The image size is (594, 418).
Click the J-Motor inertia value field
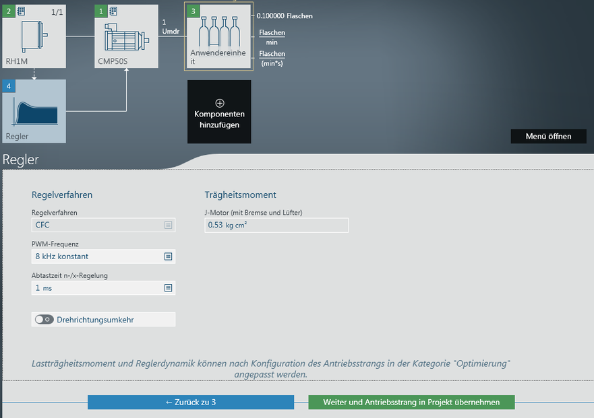276,225
